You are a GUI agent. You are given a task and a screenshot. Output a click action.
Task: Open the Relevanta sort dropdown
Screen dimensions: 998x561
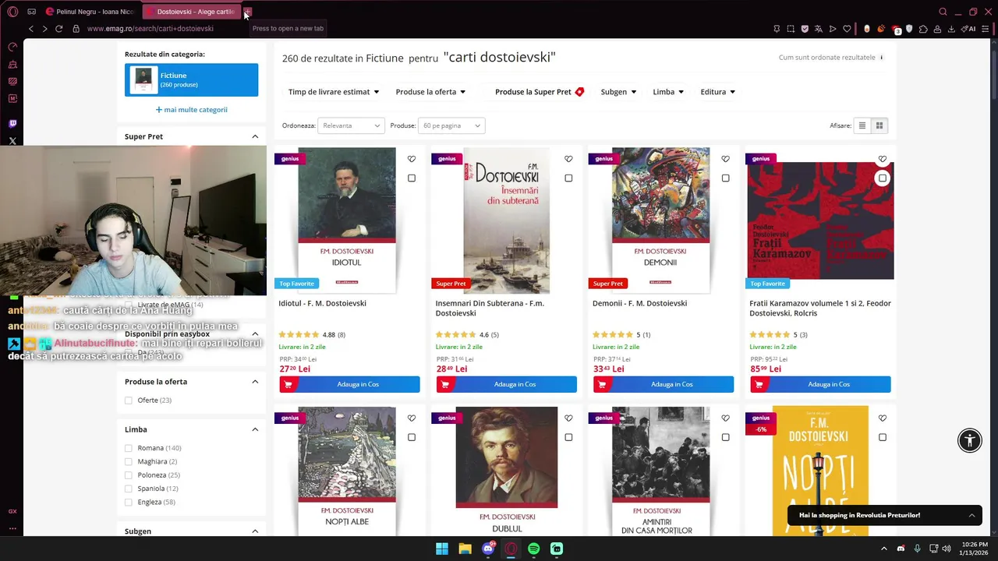352,125
